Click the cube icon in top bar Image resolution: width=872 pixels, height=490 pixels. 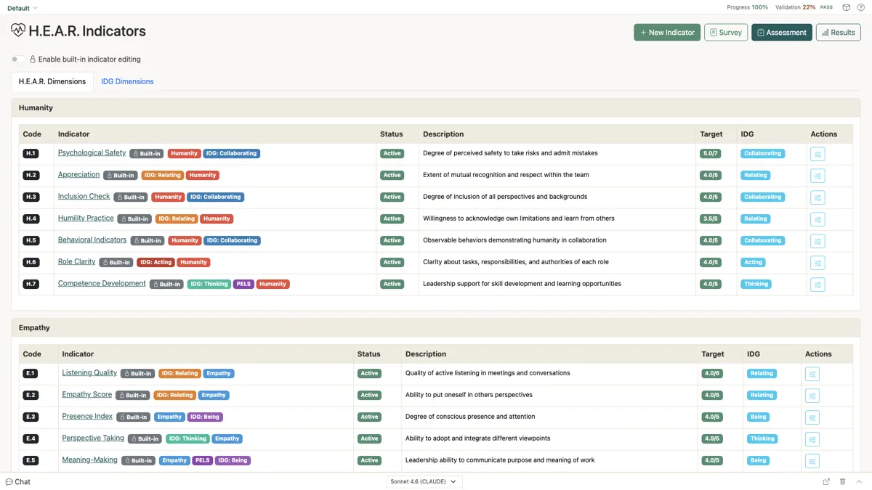[847, 7]
